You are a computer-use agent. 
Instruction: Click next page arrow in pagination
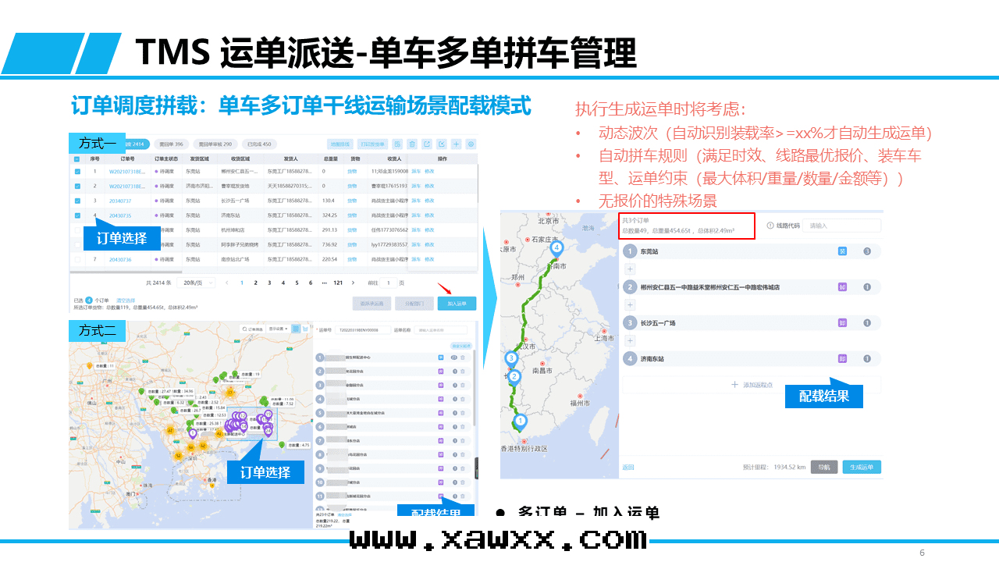click(x=353, y=283)
